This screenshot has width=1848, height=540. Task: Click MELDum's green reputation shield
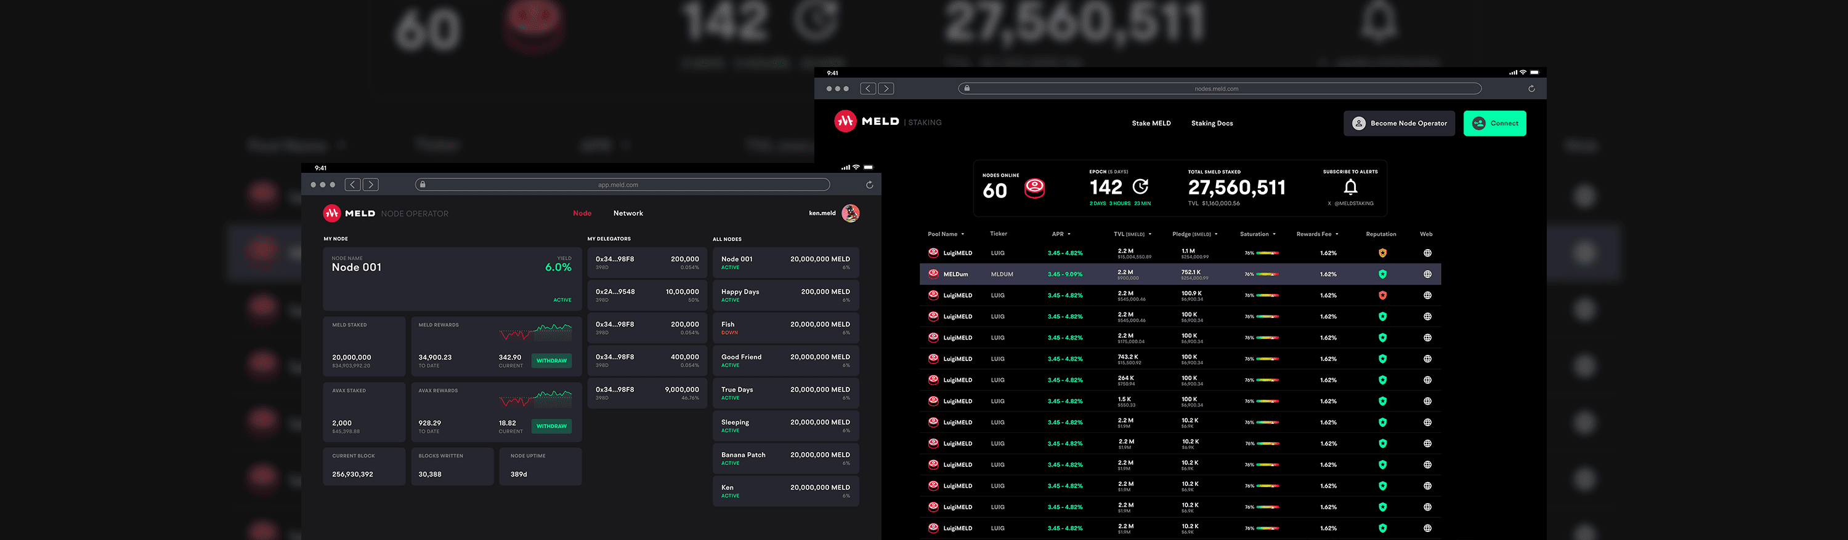(1382, 274)
